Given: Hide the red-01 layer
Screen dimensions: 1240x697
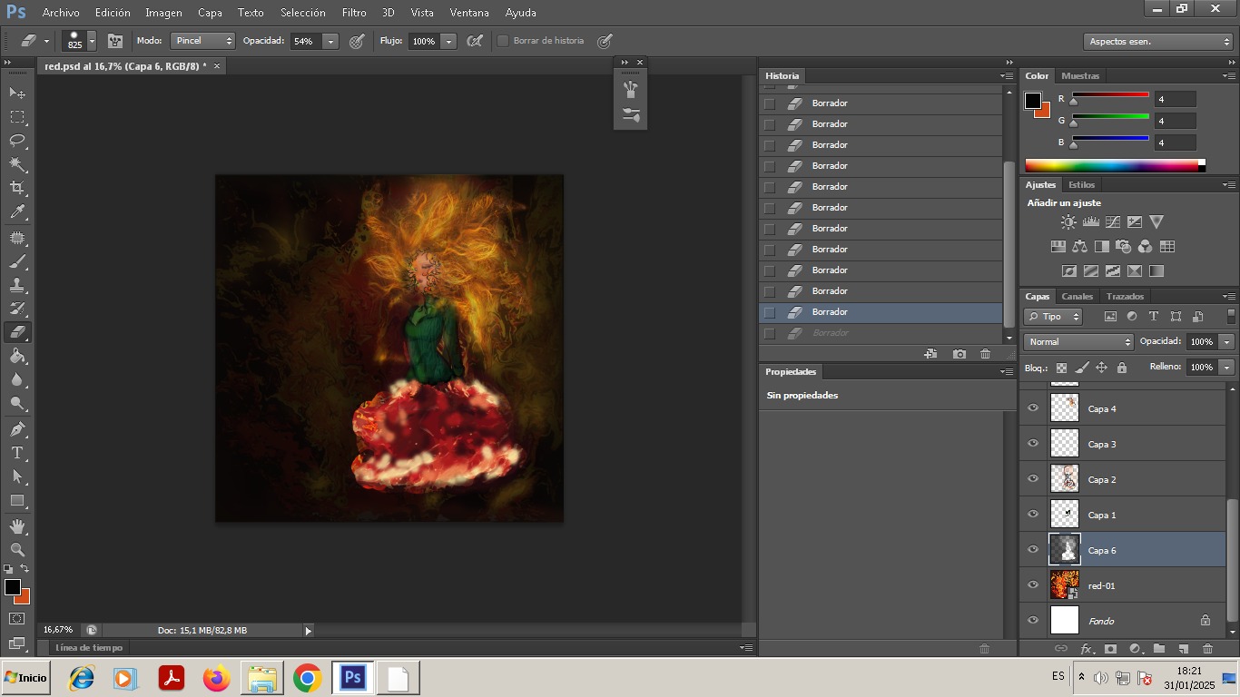Looking at the screenshot, I should coord(1033,585).
